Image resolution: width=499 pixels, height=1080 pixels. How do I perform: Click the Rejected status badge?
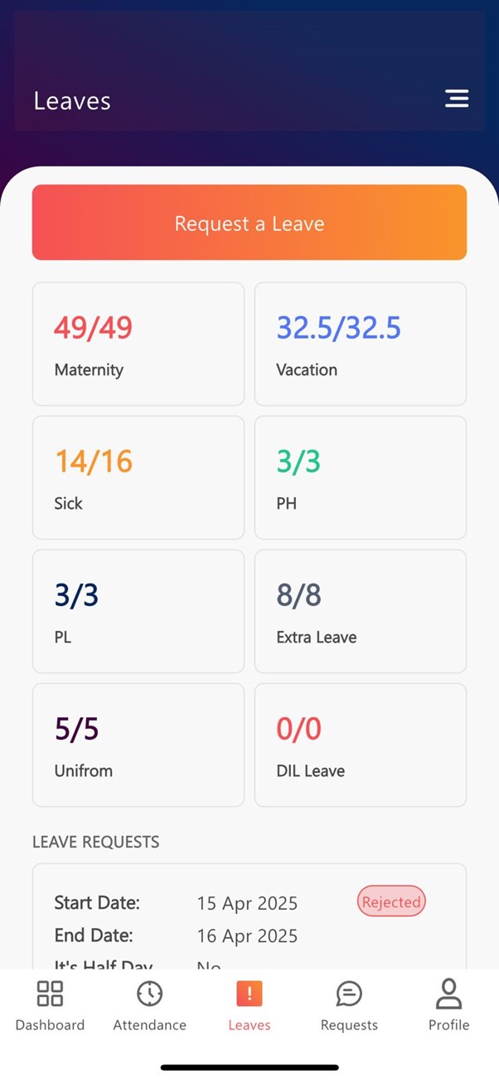click(391, 902)
